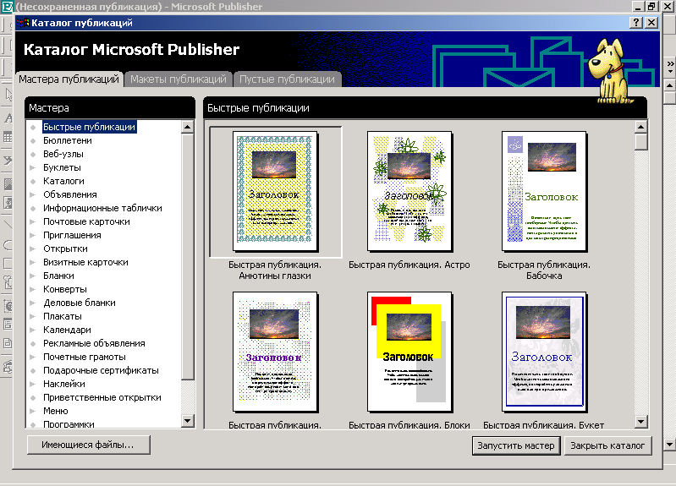This screenshot has height=486, width=676.
Task: Switch to the Макеты публикаций tab
Action: coord(179,79)
